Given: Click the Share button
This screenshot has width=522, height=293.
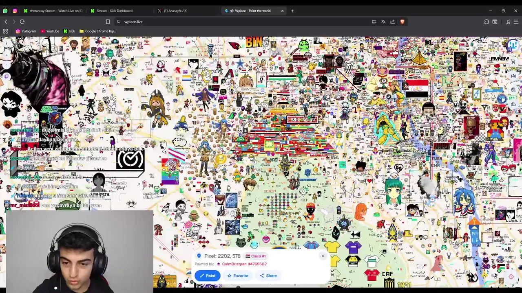Looking at the screenshot, I should coord(268,276).
